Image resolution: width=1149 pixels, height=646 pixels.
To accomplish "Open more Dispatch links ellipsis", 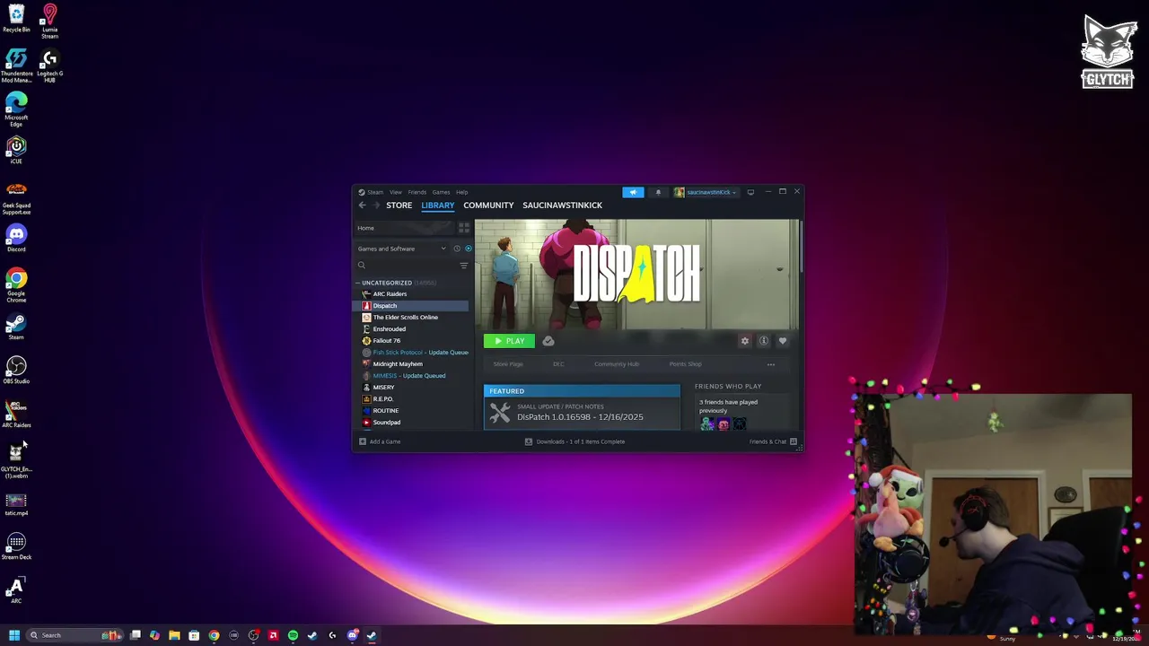I will pos(770,364).
